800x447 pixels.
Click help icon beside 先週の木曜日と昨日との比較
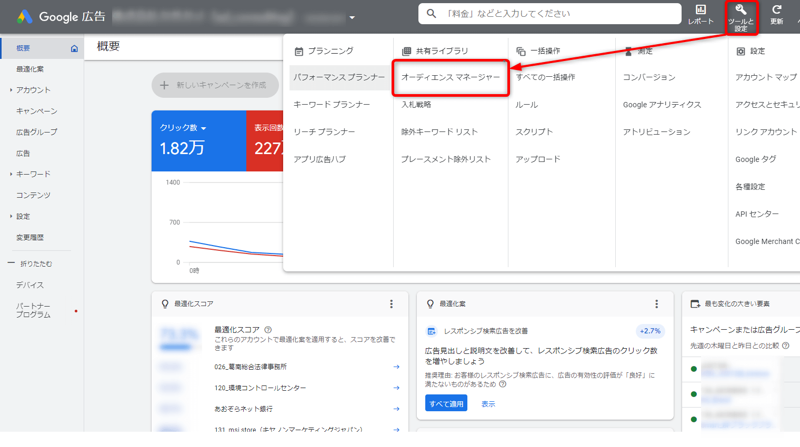pyautogui.click(x=786, y=346)
